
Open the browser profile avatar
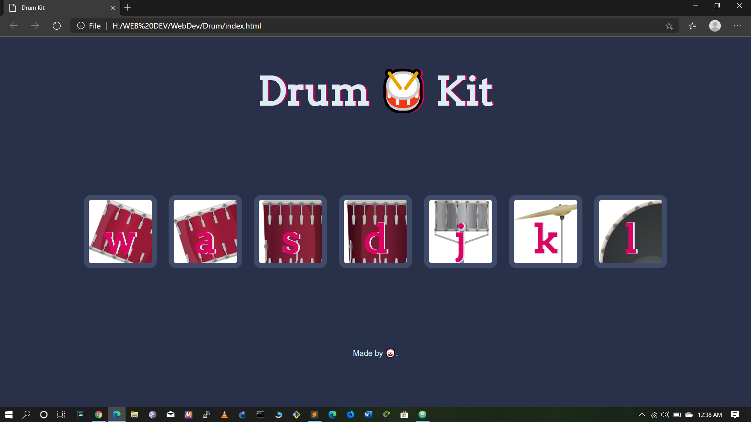click(x=715, y=26)
